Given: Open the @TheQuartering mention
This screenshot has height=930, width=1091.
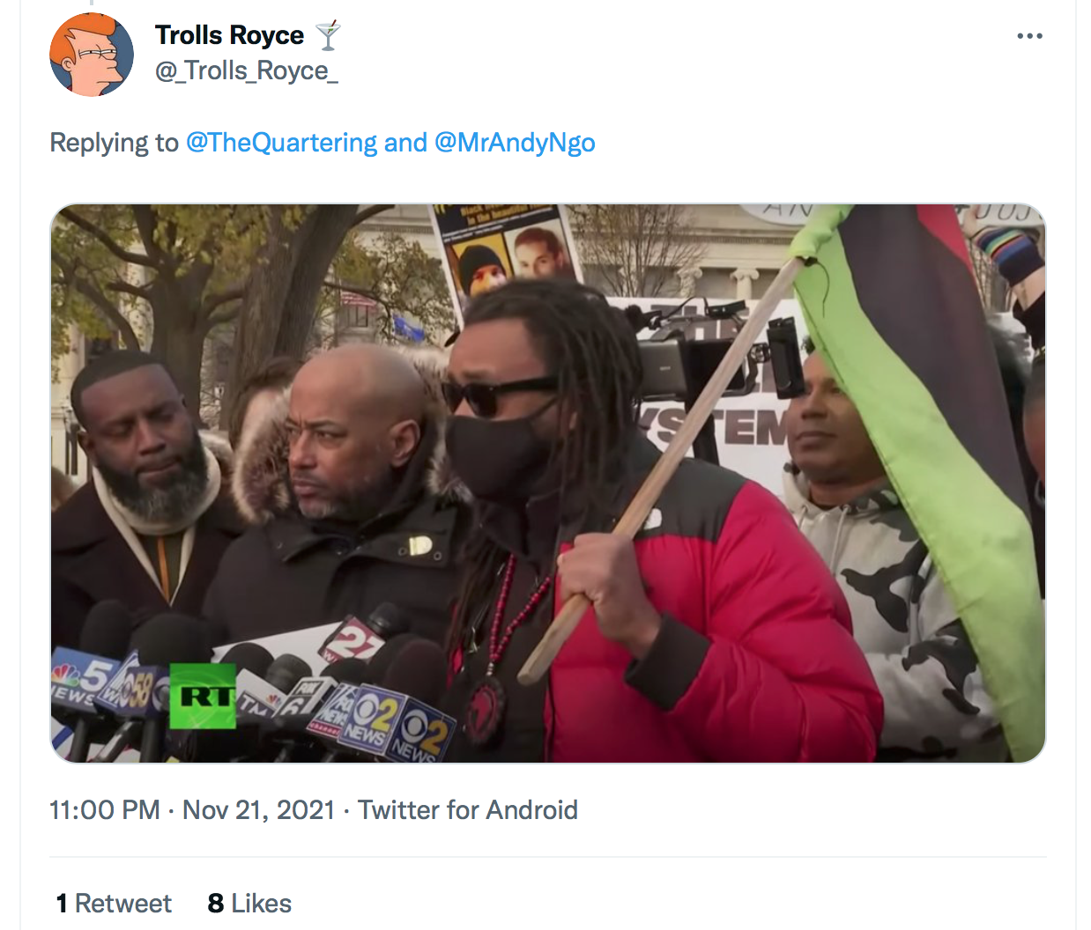Looking at the screenshot, I should click(282, 143).
